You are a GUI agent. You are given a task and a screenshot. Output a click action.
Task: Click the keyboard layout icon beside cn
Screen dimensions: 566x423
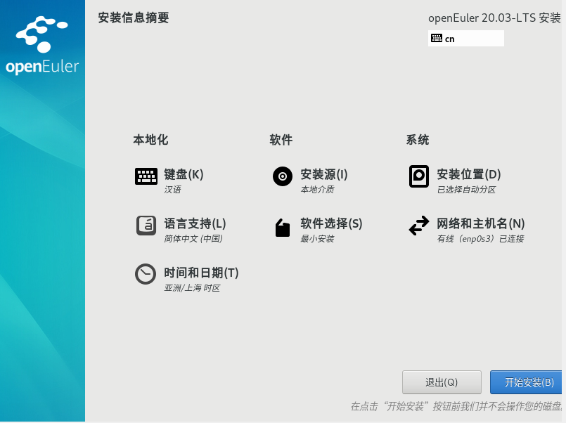[437, 38]
